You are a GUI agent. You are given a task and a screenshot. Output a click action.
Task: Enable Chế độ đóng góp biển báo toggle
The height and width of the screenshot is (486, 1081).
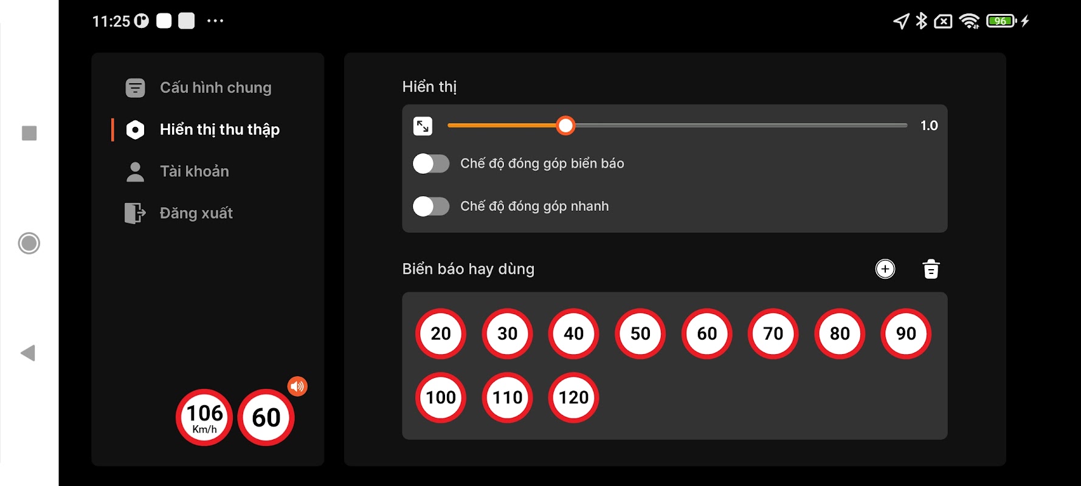[430, 163]
